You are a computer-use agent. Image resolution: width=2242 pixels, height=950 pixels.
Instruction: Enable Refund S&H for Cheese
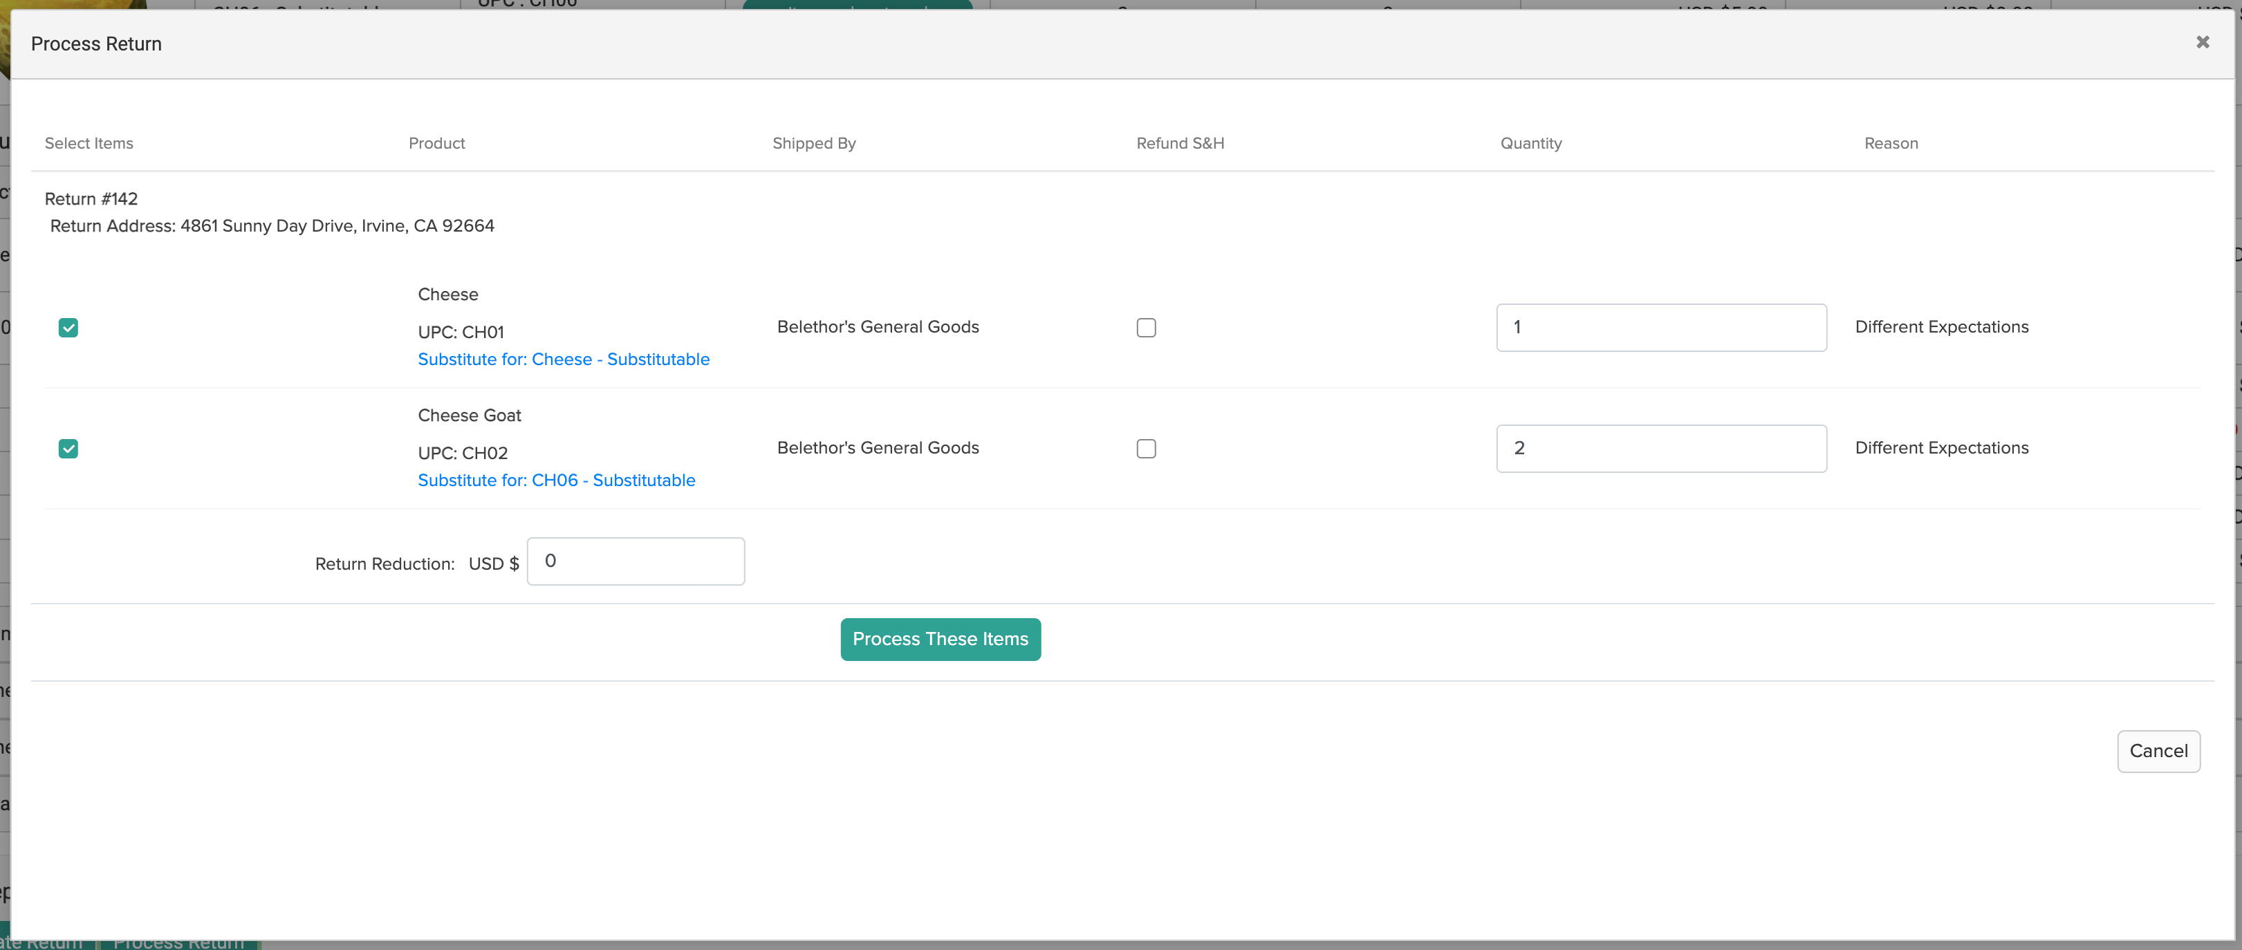[1145, 328]
